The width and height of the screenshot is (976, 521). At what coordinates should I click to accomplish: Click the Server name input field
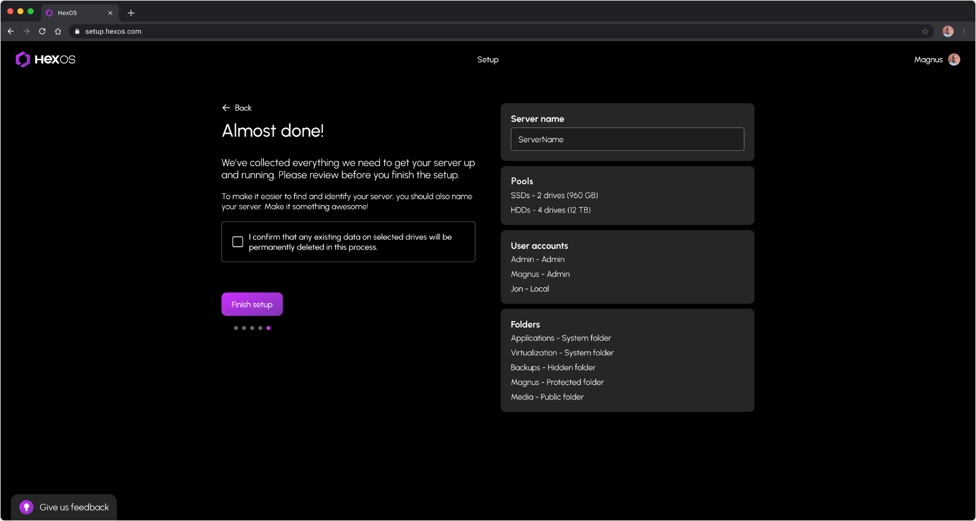(627, 139)
